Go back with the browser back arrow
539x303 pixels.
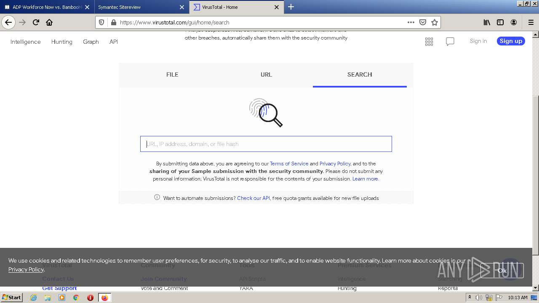(8, 22)
